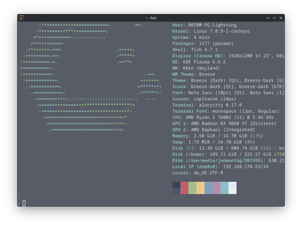This screenshot has height=227, width=302.
Task: Click the 'Terminal Font' monospace line
Action: (226, 111)
